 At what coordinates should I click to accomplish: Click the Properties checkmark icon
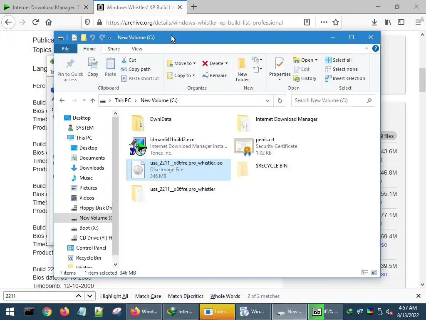point(280,64)
